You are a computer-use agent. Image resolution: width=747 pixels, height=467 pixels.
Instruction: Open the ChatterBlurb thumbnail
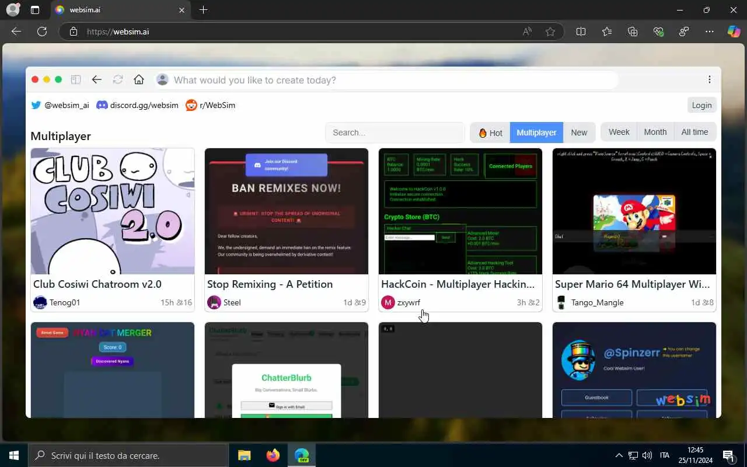287,370
